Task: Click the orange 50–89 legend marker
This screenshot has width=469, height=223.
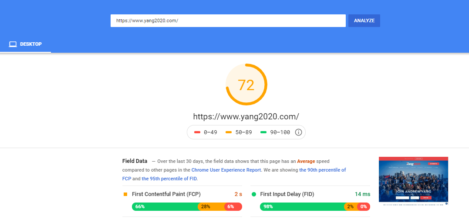Action: 229,132
